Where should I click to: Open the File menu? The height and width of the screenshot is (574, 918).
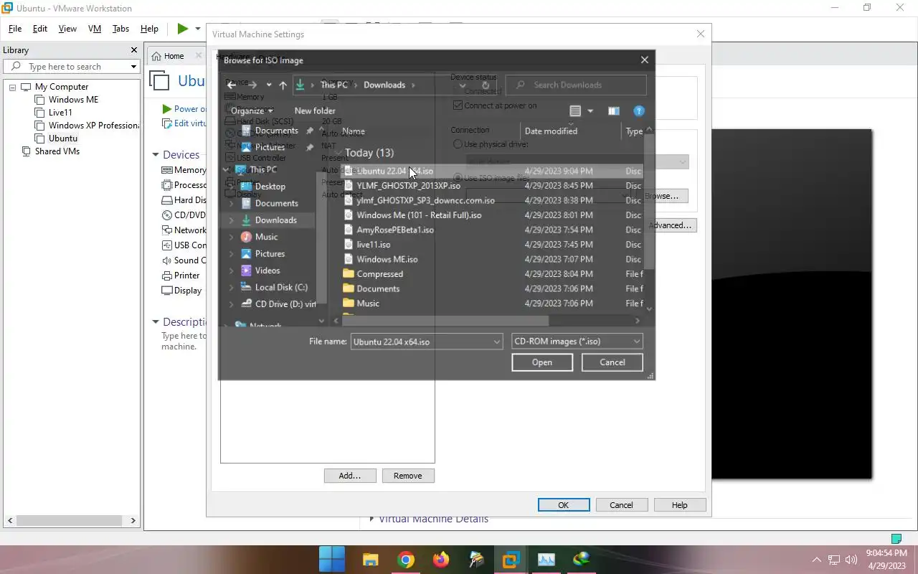click(x=15, y=29)
